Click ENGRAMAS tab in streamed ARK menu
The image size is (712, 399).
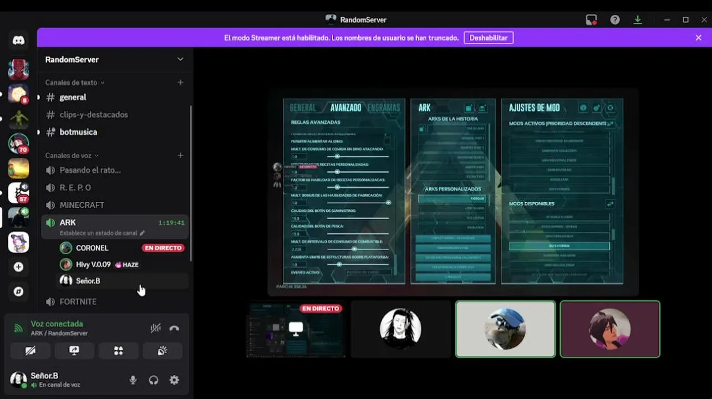[384, 108]
